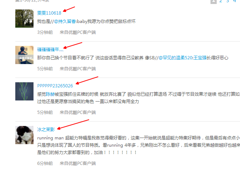
Task: Open the @持久留香 mention link
Action: tap(65, 21)
